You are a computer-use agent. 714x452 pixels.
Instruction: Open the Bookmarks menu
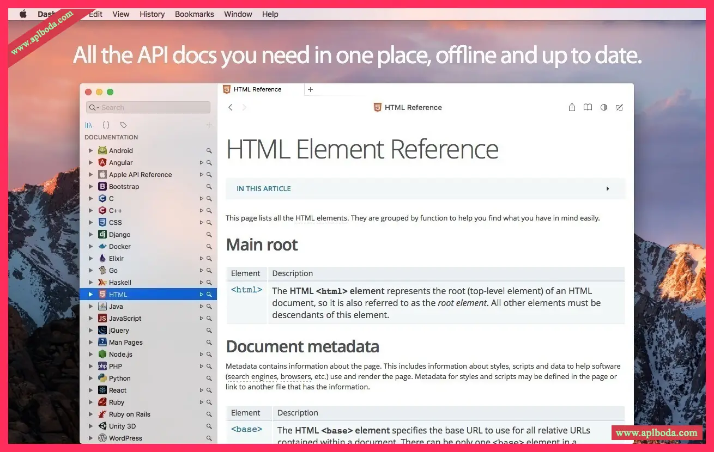tap(194, 14)
